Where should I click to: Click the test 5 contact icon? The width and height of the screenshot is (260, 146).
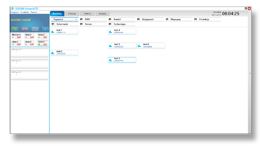tap(111, 60)
